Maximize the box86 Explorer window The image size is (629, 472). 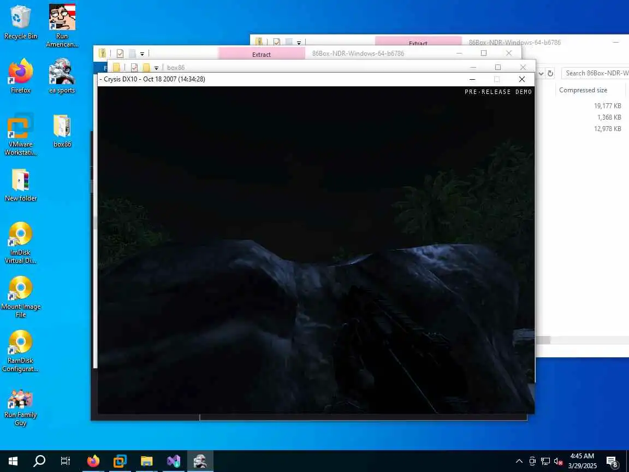(498, 67)
